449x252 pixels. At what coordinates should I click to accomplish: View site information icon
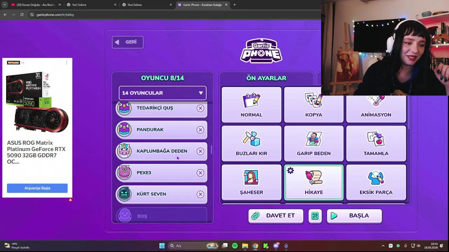click(x=32, y=15)
